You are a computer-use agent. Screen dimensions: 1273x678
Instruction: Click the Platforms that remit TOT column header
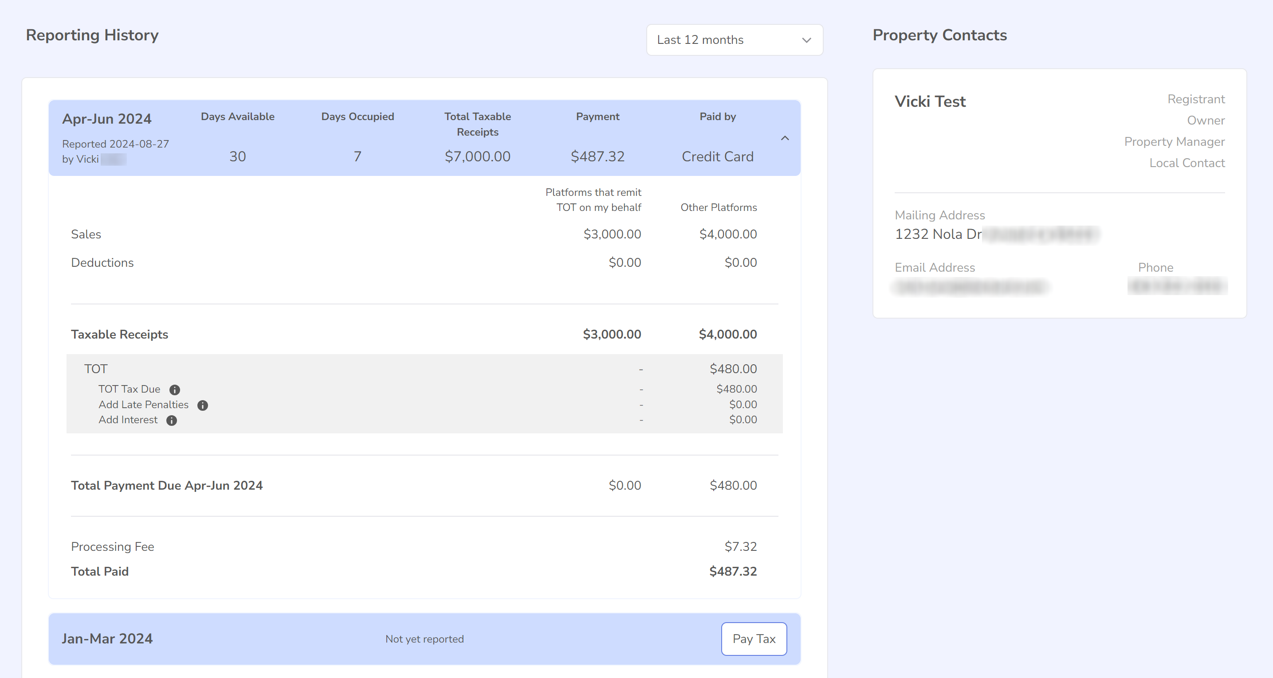click(x=593, y=200)
